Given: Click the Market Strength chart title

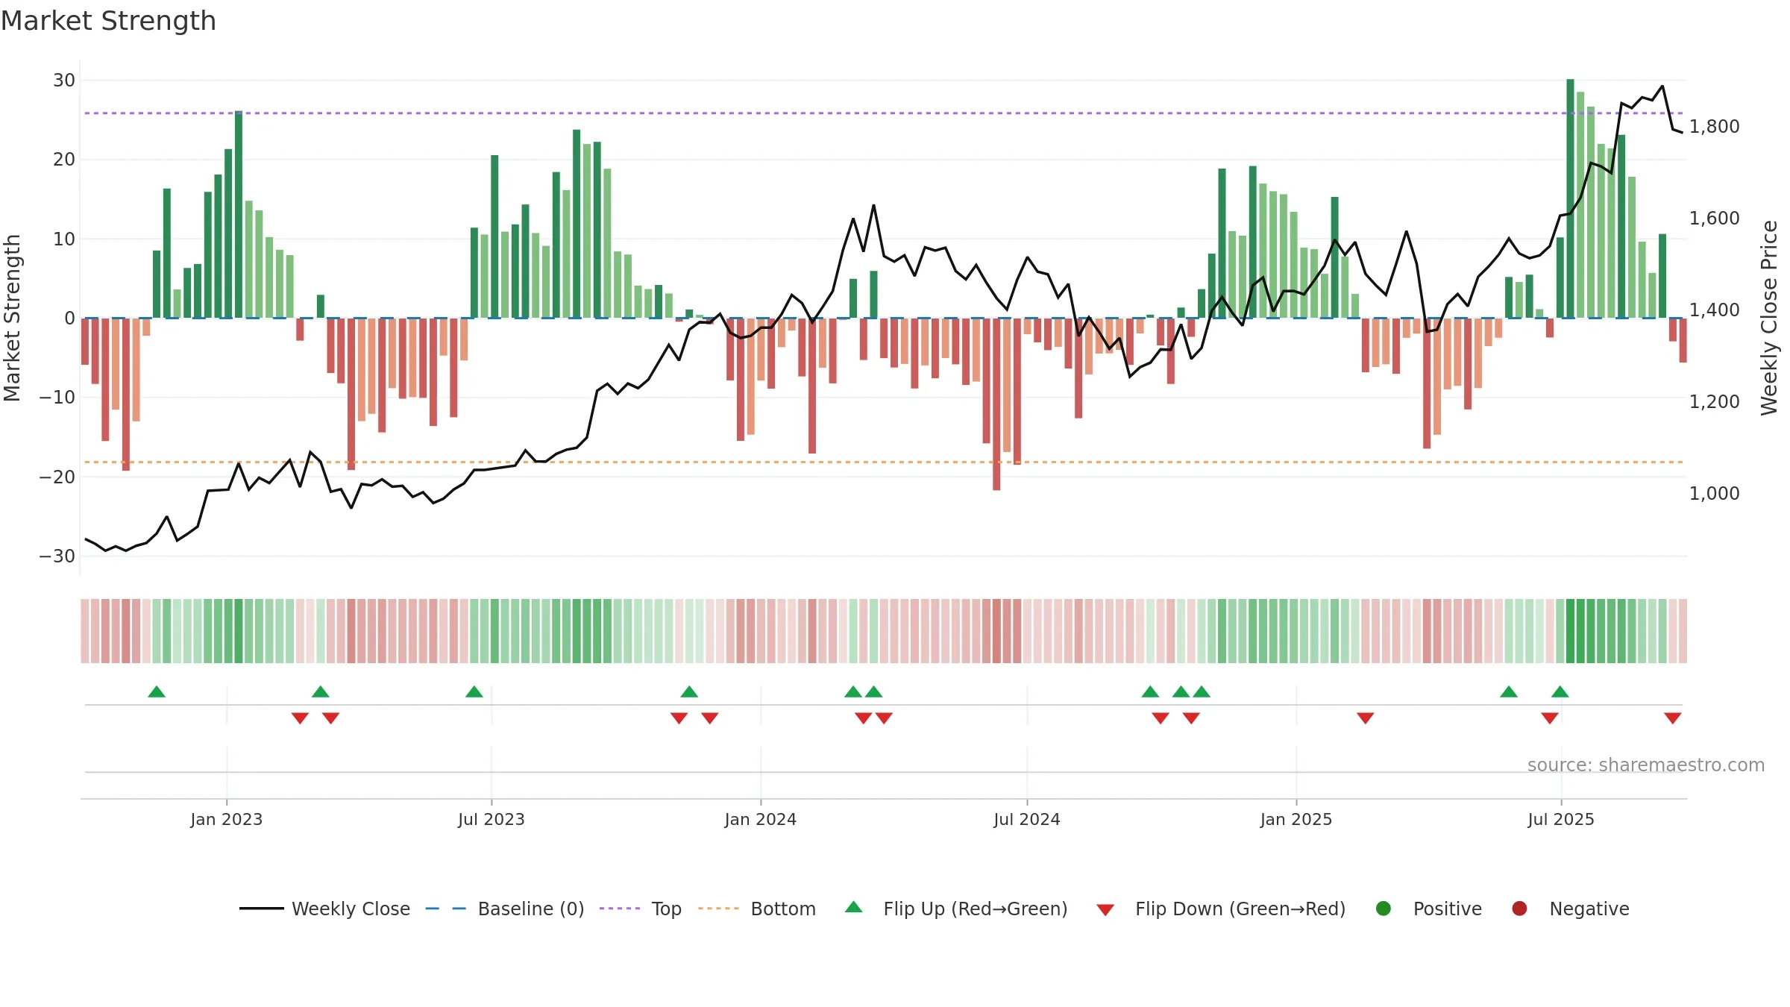Looking at the screenshot, I should [x=109, y=21].
